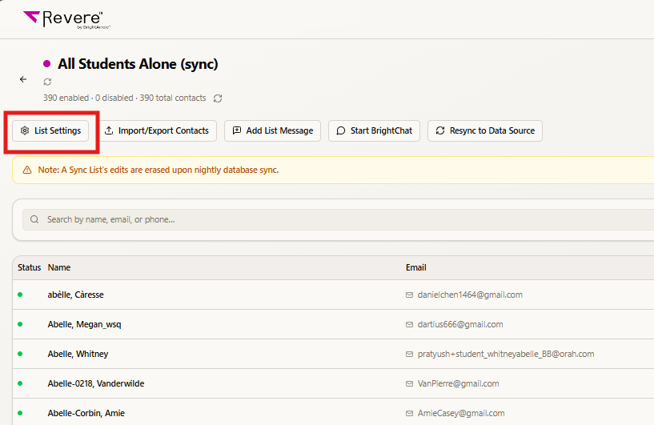Click the Status column header
Screen dimensions: 654x425
pyautogui.click(x=29, y=267)
